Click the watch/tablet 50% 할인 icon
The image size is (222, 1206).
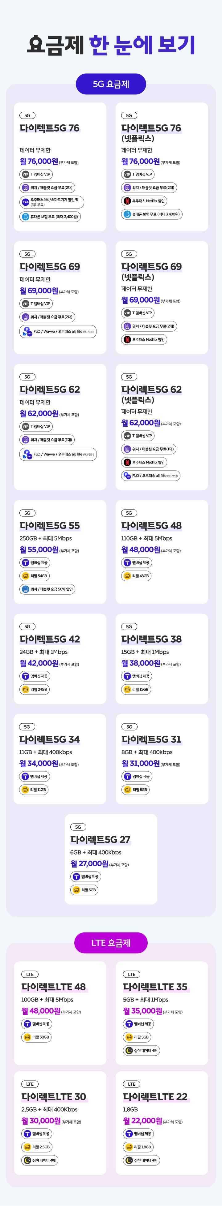click(x=26, y=589)
